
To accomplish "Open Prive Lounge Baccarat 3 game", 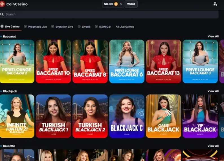I will pos(200,61).
